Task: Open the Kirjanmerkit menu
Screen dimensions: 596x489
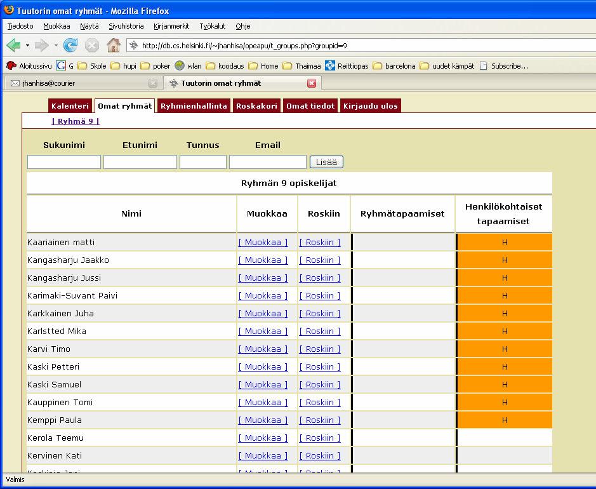Action: pos(171,26)
